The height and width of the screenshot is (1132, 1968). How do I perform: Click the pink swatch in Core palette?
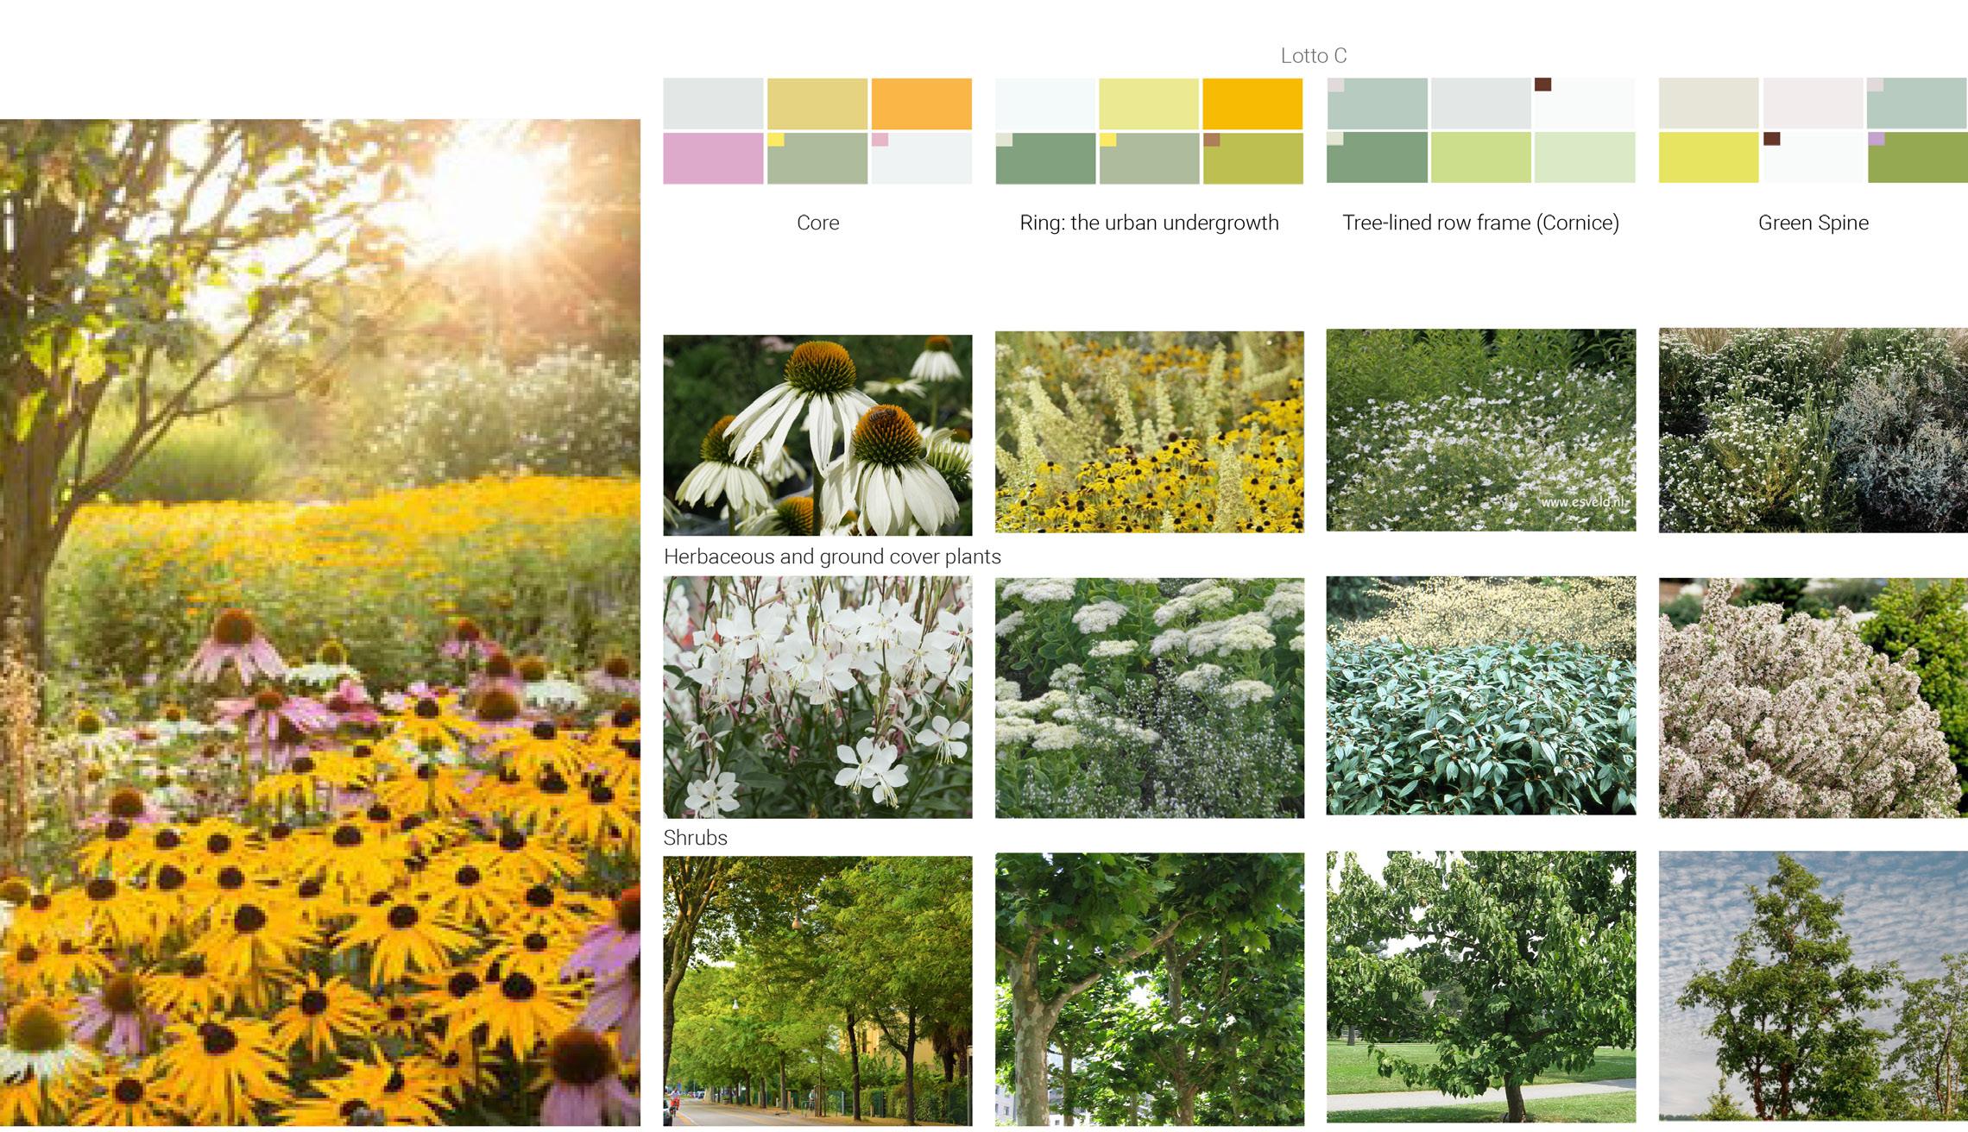(712, 158)
